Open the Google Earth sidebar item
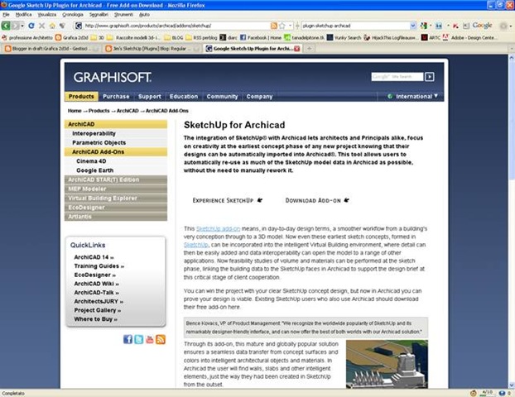 94,170
